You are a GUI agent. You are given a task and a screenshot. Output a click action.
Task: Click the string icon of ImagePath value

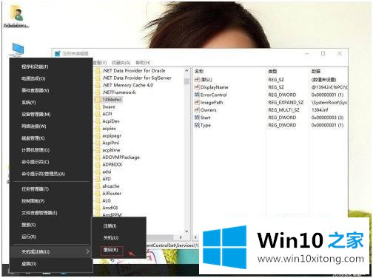click(x=197, y=102)
